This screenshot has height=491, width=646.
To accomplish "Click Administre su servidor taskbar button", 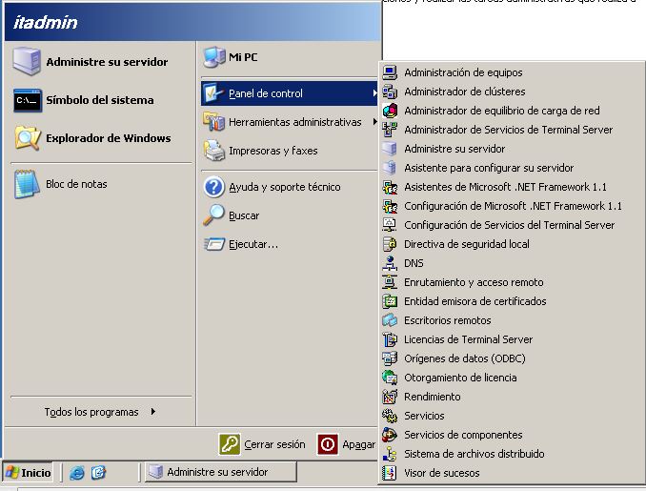I will [x=220, y=472].
